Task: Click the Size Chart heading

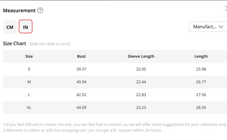Action: [x=14, y=44]
